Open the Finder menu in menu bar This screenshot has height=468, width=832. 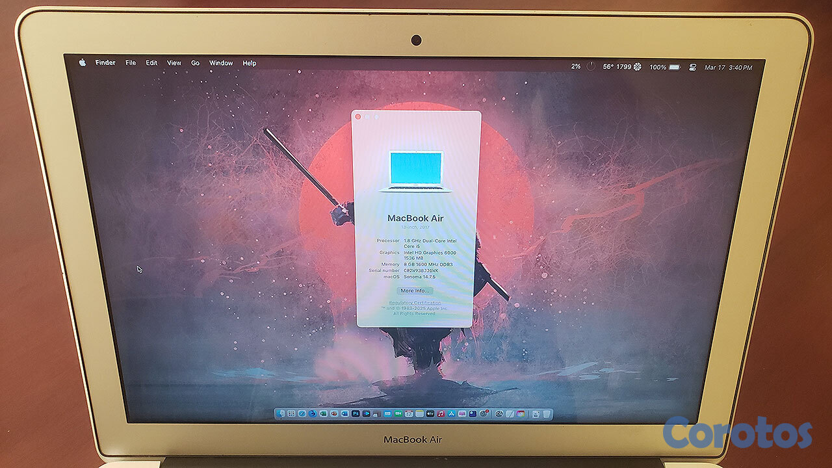pos(105,63)
